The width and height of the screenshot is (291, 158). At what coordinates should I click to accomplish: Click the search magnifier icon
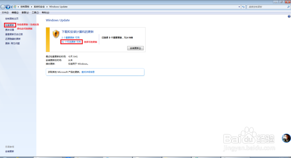point(288,7)
